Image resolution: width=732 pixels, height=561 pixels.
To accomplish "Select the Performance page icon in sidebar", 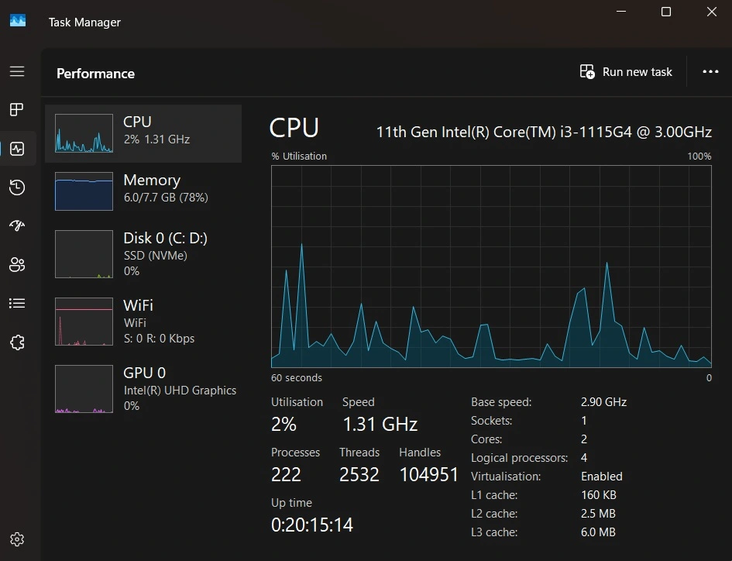I will 17,149.
